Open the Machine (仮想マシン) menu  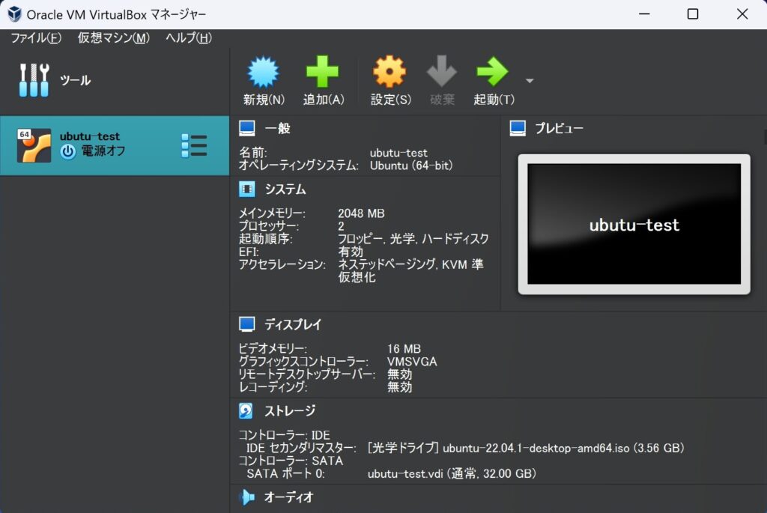coord(114,38)
